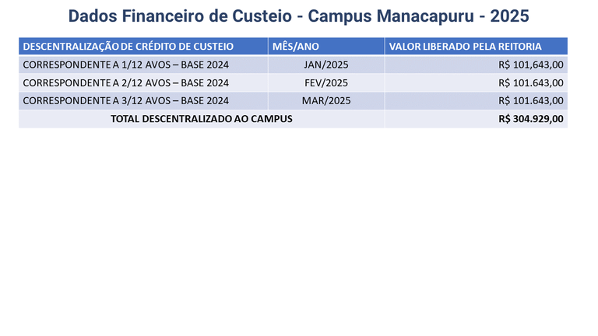Click the 2/12 AVOS – BASE 2024 cell
The height and width of the screenshot is (336, 598).
coord(143,82)
